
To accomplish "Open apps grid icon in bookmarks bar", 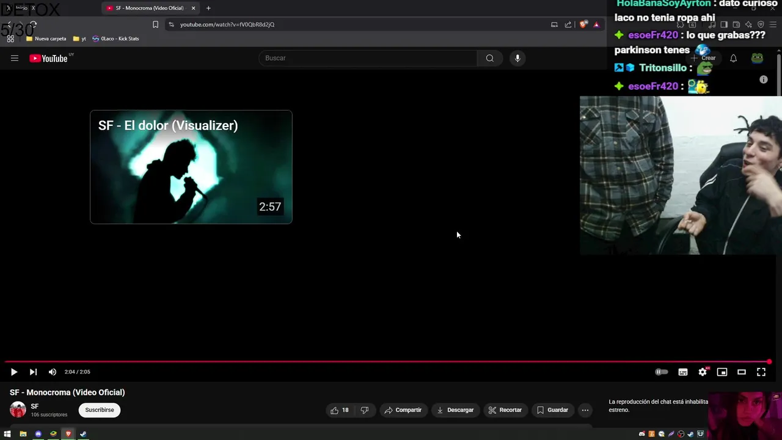I will (10, 38).
